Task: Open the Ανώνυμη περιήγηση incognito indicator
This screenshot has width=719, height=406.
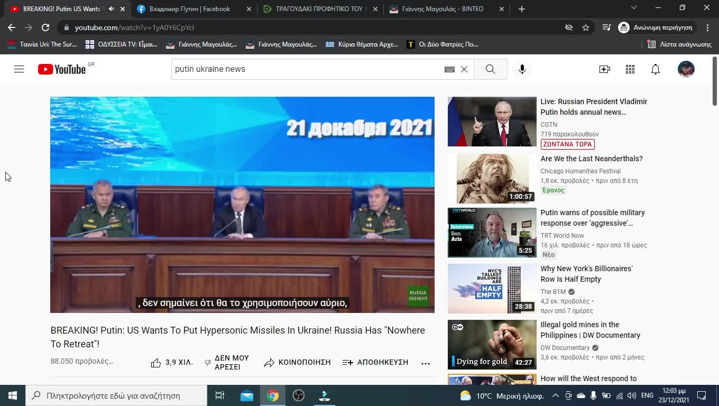Action: (x=656, y=27)
